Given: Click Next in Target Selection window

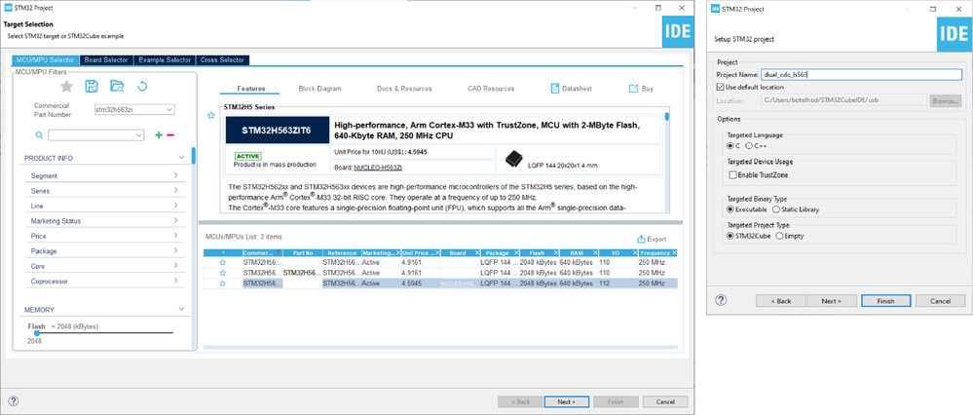Looking at the screenshot, I should 567,402.
